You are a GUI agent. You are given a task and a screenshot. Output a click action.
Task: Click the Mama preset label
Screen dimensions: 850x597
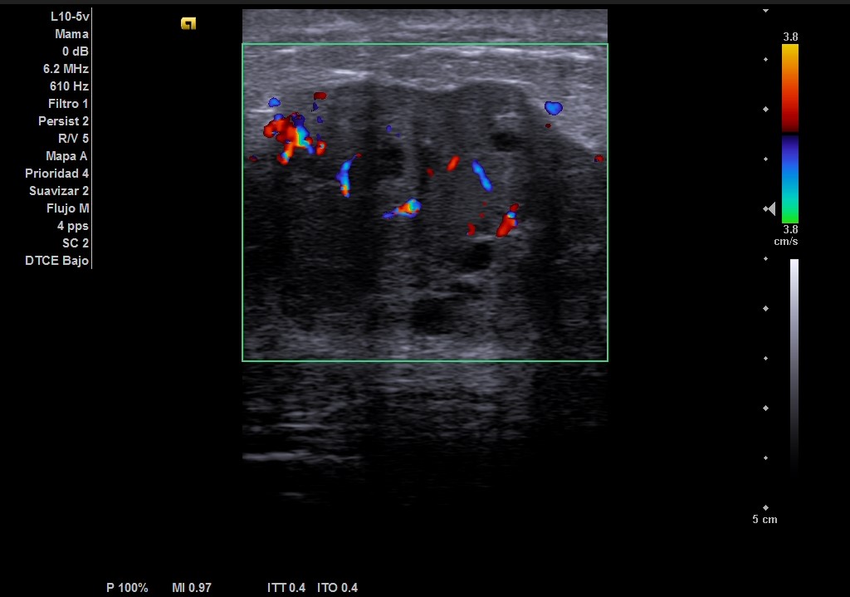[x=71, y=34]
